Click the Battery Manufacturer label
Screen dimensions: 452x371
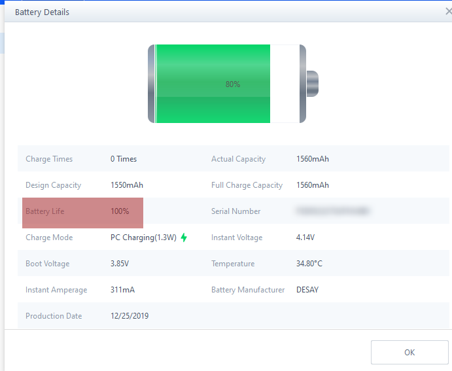click(x=248, y=290)
